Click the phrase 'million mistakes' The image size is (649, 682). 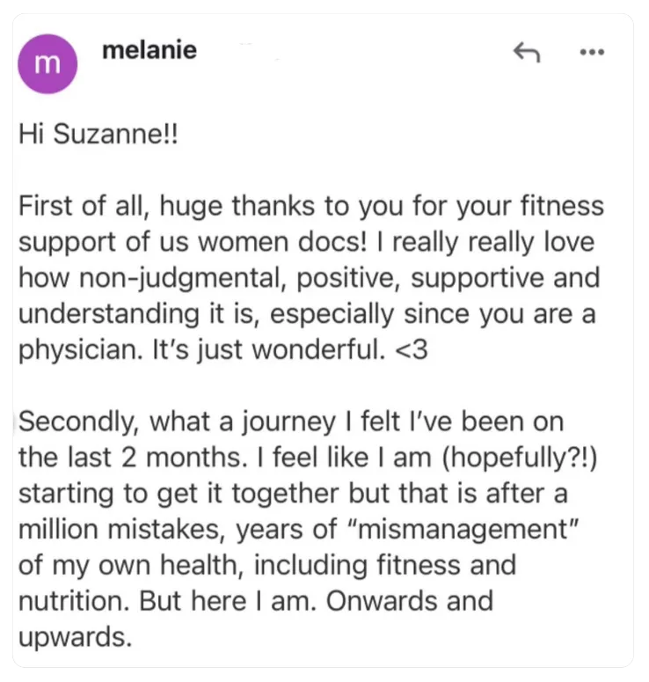coord(121,531)
